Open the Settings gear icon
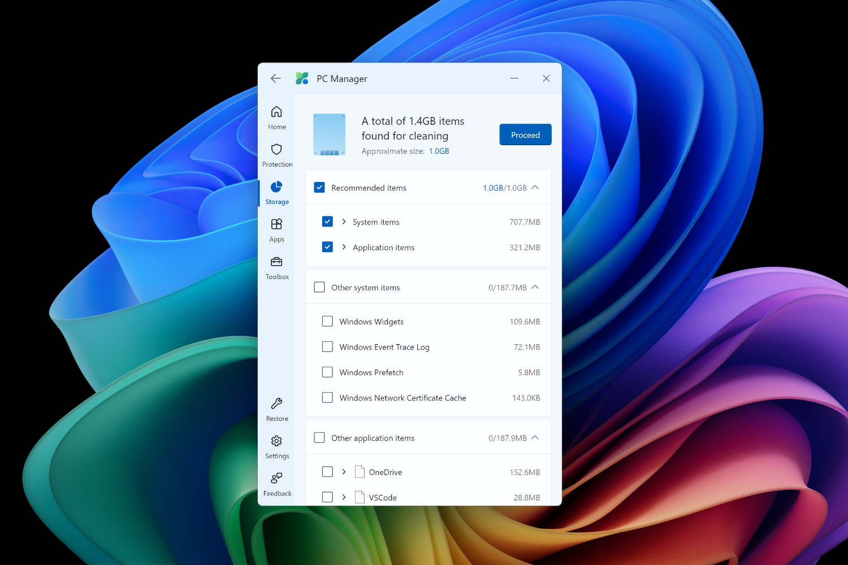848x565 pixels. [x=276, y=441]
